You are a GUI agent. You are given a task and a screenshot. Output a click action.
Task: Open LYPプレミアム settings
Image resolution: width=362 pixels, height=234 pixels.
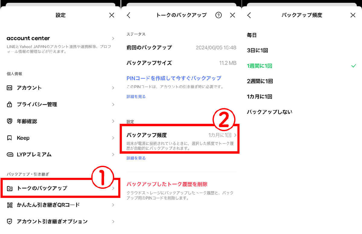(60, 155)
